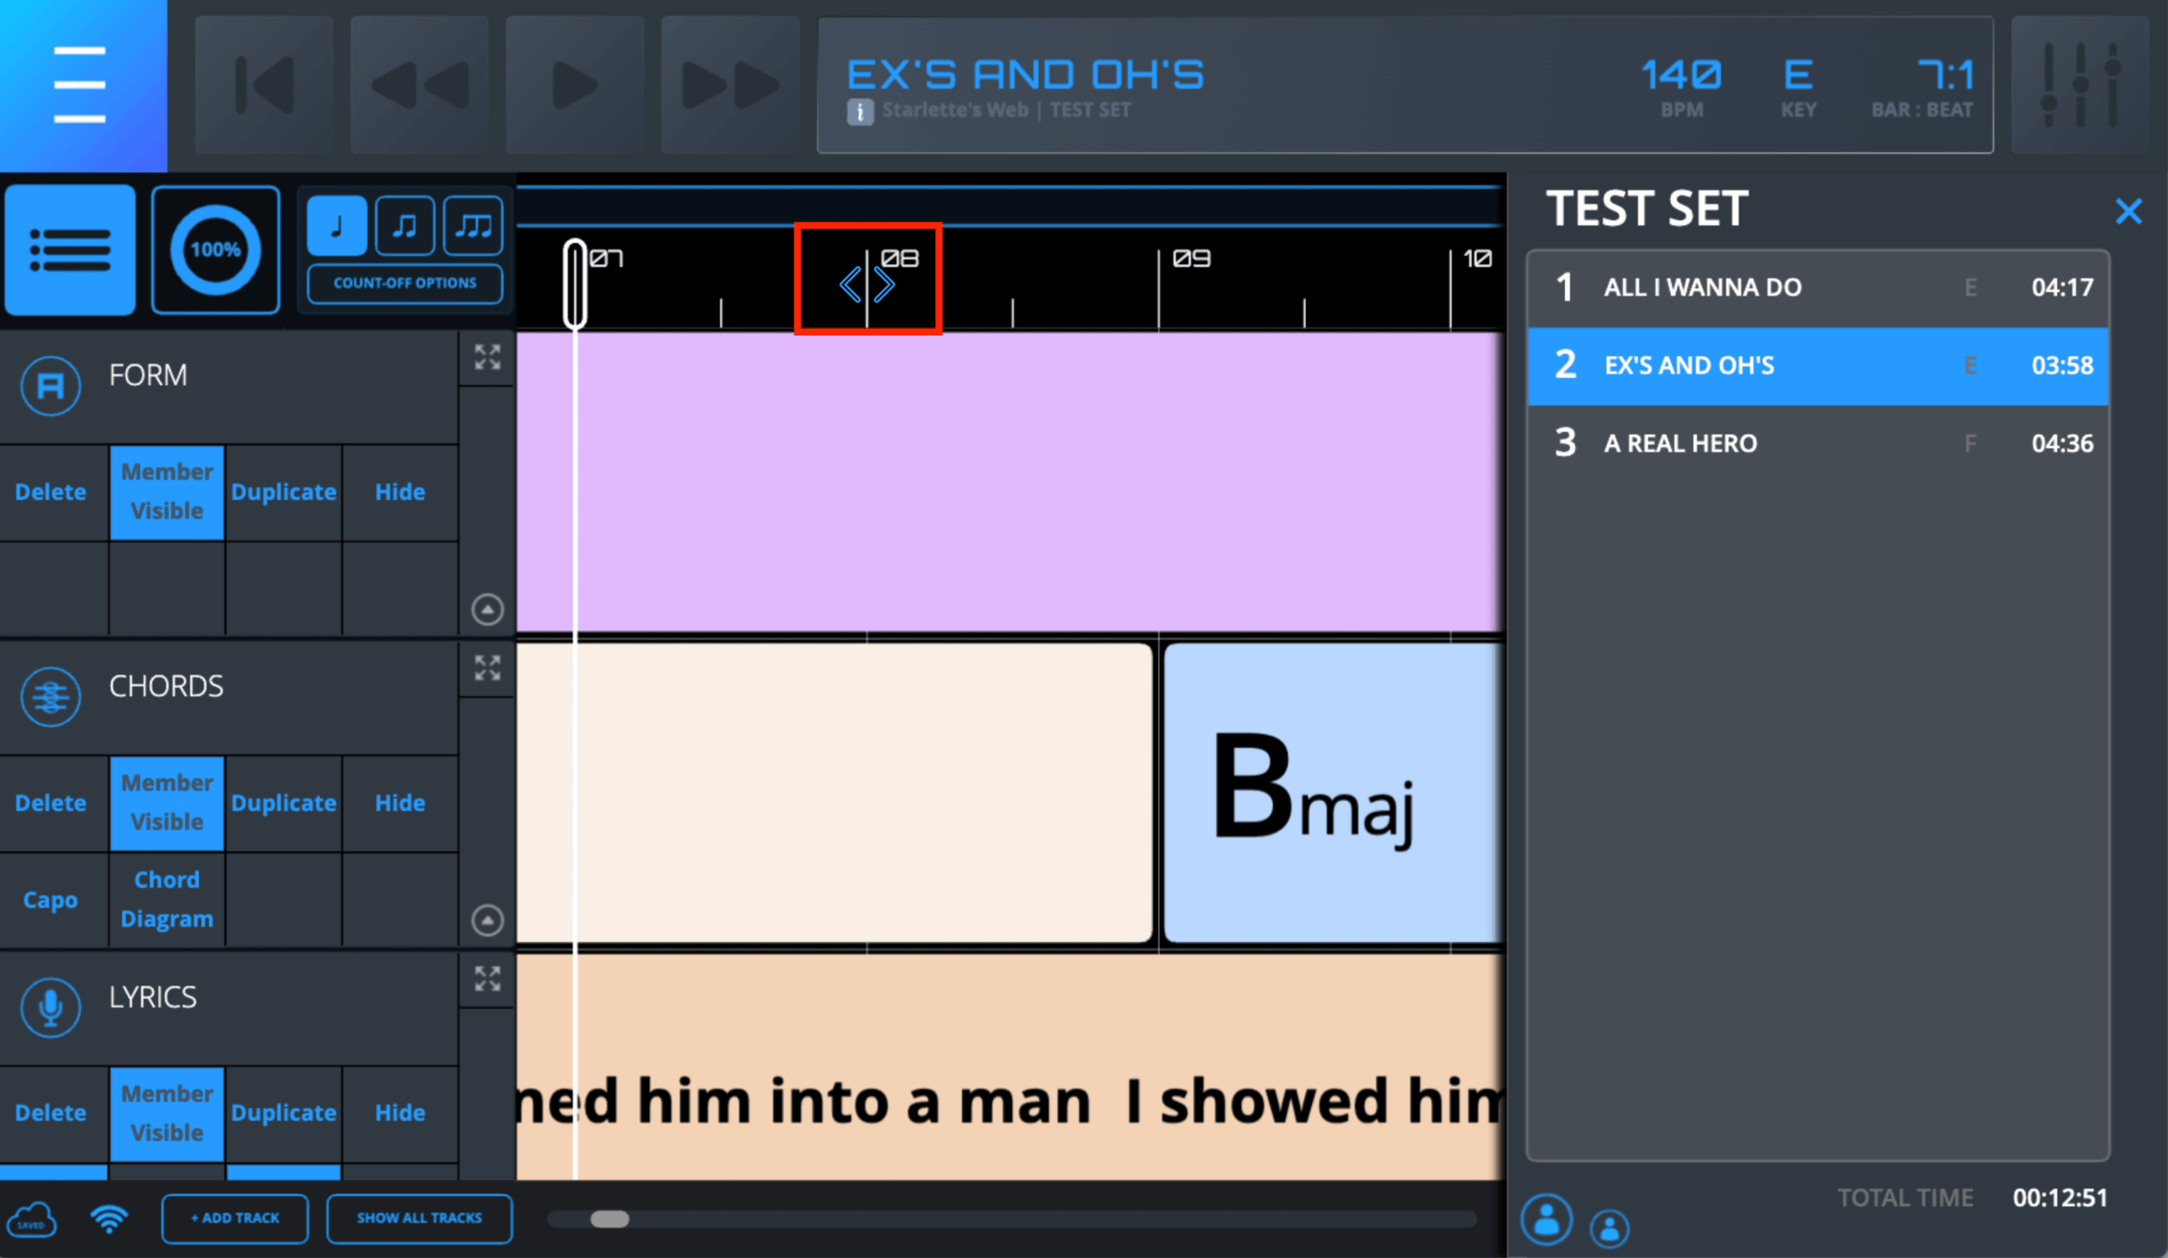Skip back to song start
The width and height of the screenshot is (2168, 1258).
[x=264, y=86]
